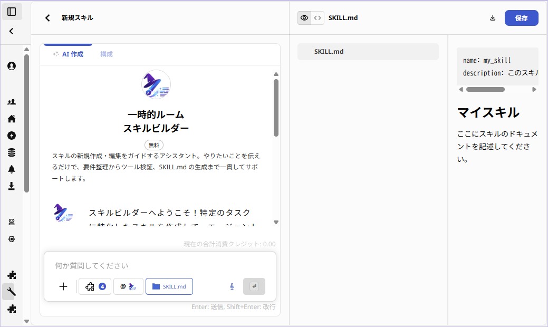Click the lightning bolt sidebar icon
Screen dimensions: 548x327
(x=11, y=136)
